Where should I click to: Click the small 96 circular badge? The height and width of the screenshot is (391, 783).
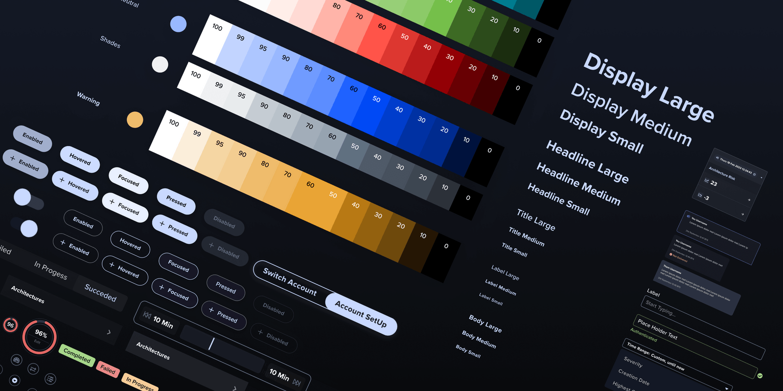pyautogui.click(x=10, y=325)
